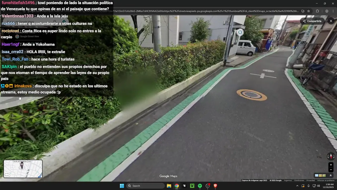
Task: Click the taskbar Search box
Action: pos(146,186)
